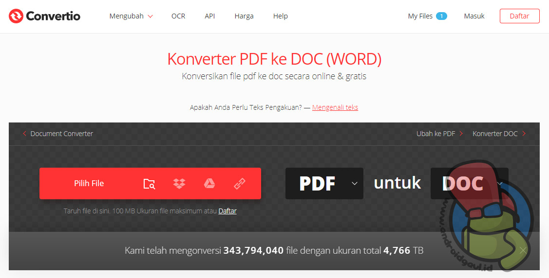This screenshot has height=278, width=549.
Task: Choose file from Google Drive icon
Action: [209, 183]
